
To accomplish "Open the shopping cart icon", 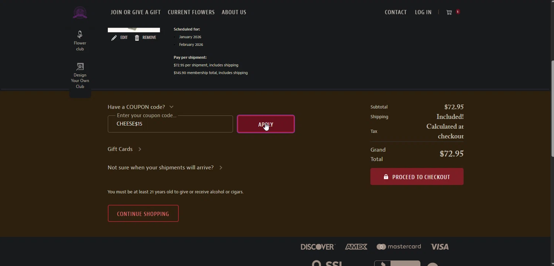I will tap(449, 12).
